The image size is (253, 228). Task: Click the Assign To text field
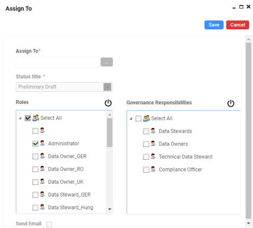pos(57,62)
